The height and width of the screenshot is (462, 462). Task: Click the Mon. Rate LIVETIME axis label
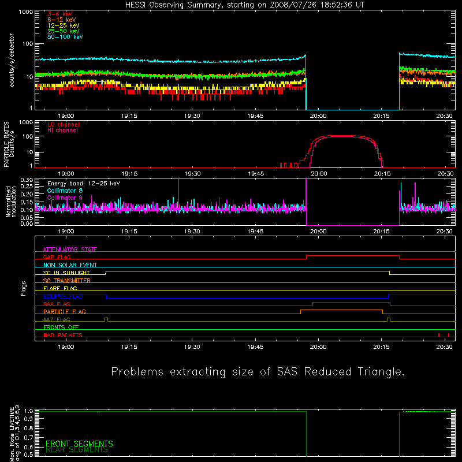tap(12, 434)
